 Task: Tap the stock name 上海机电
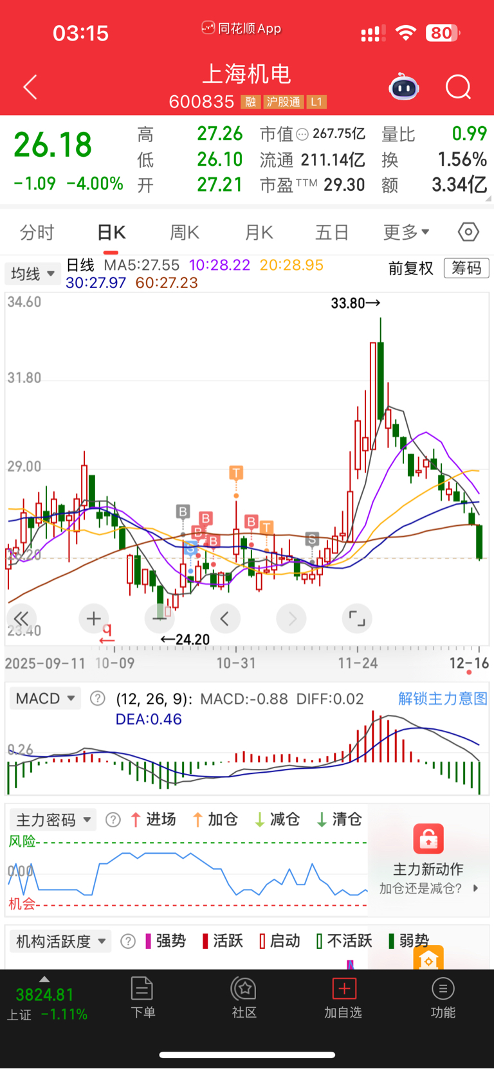[x=247, y=74]
